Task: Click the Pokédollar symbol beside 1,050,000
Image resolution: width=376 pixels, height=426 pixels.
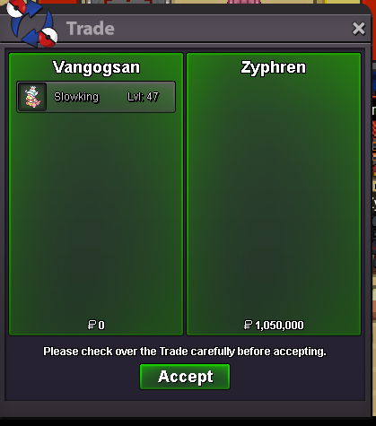Action: coord(248,325)
